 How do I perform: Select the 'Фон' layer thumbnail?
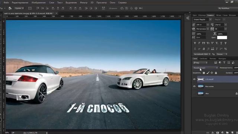coord(201,93)
